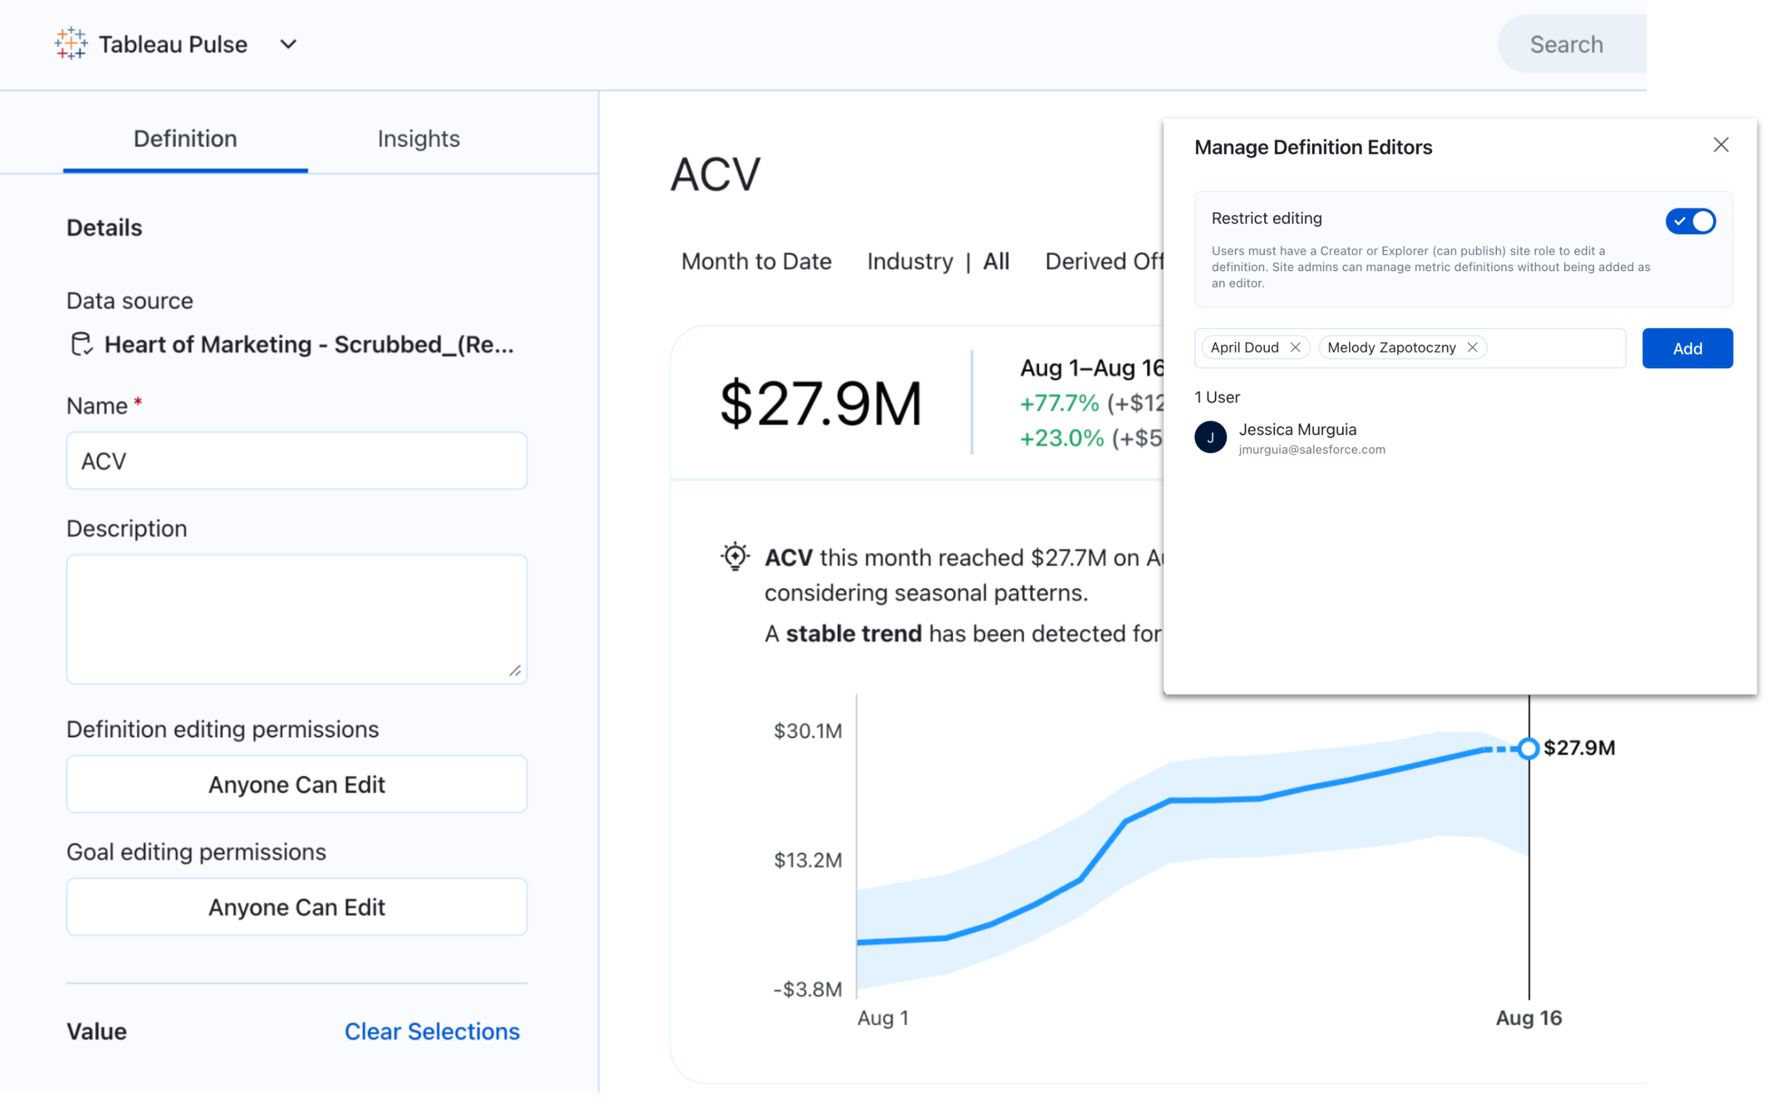Click the Clear Selections link
The width and height of the screenshot is (1789, 1105).
click(433, 1032)
